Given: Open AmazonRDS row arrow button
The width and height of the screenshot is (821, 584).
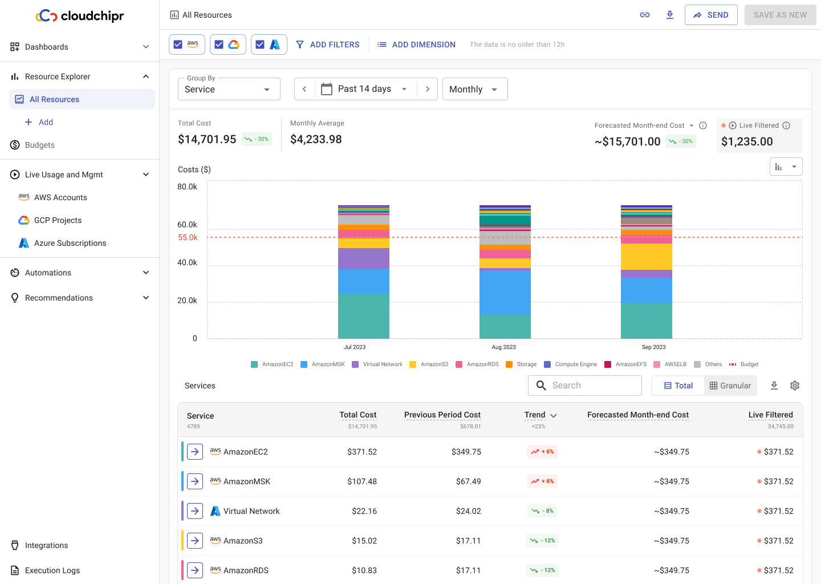Looking at the screenshot, I should pos(195,570).
